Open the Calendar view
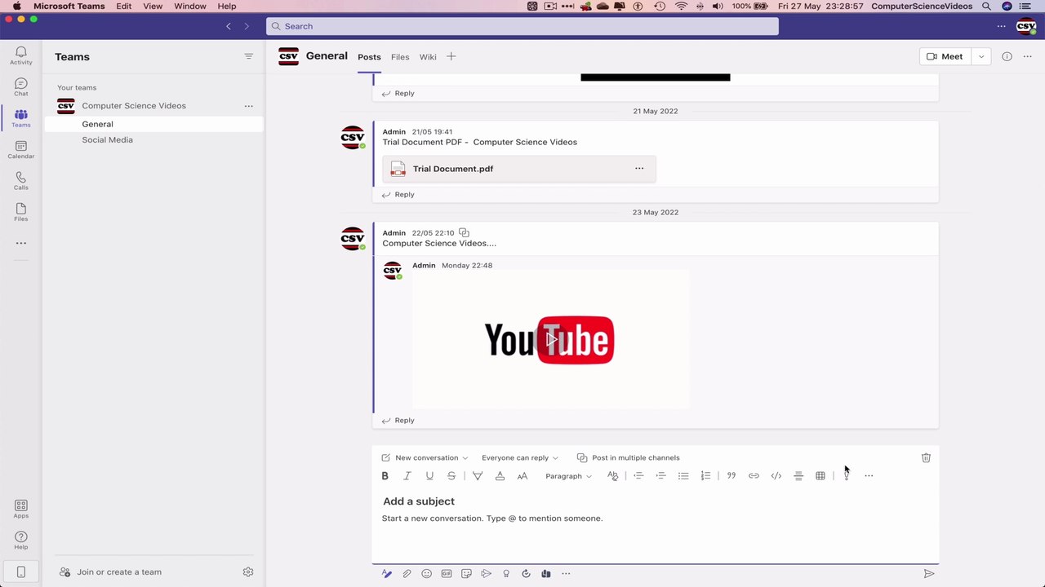The image size is (1045, 587). [21, 150]
